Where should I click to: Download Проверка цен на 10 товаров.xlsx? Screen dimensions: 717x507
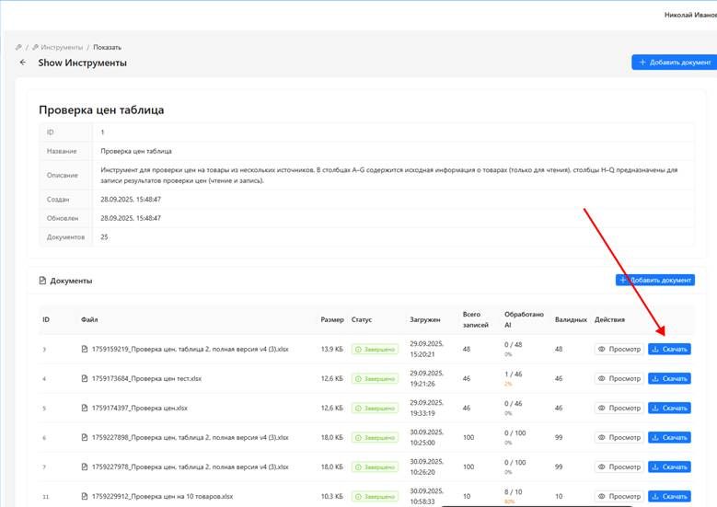point(669,496)
